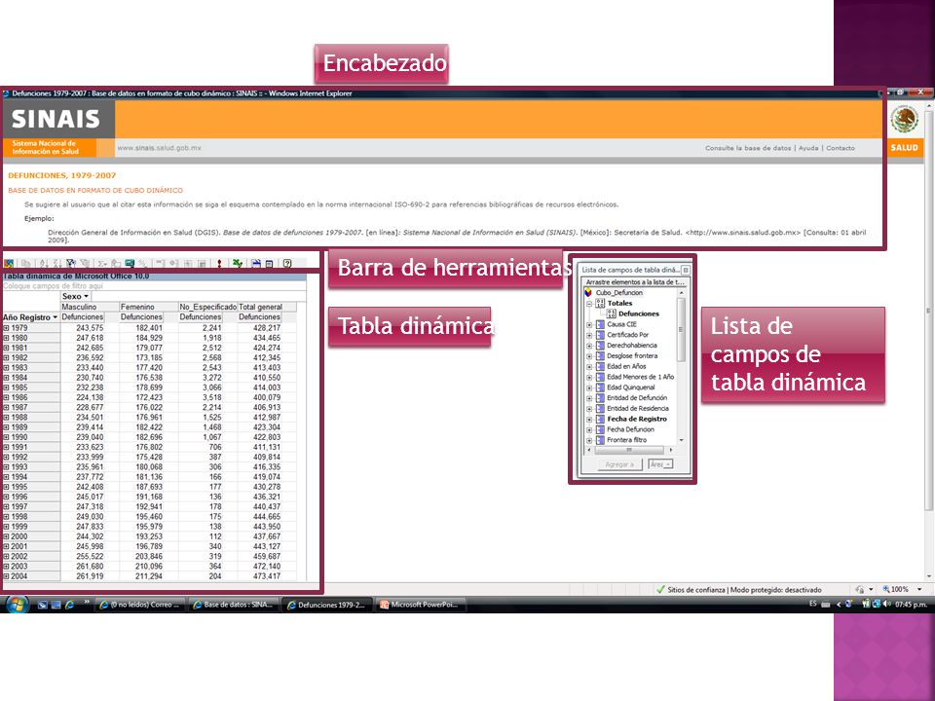Click the Show Details toolbar icon

click(x=202, y=263)
